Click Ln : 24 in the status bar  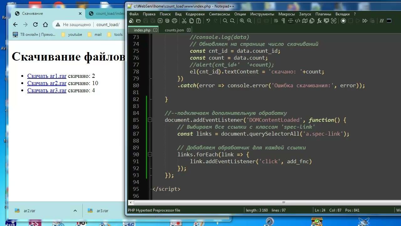click(x=320, y=210)
